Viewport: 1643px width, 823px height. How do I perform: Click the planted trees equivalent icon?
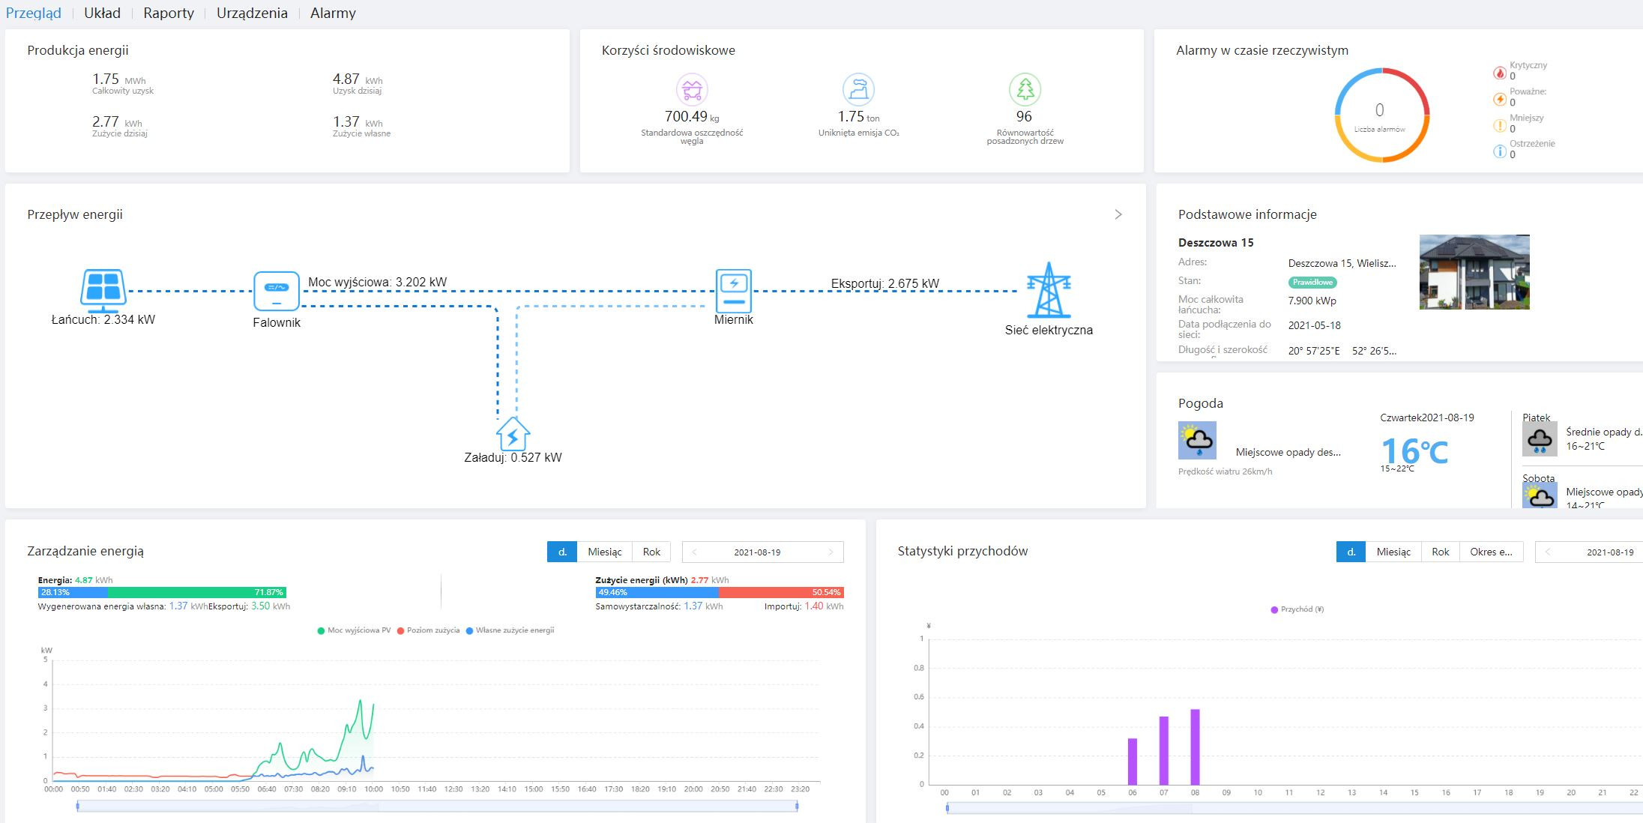coord(1025,89)
